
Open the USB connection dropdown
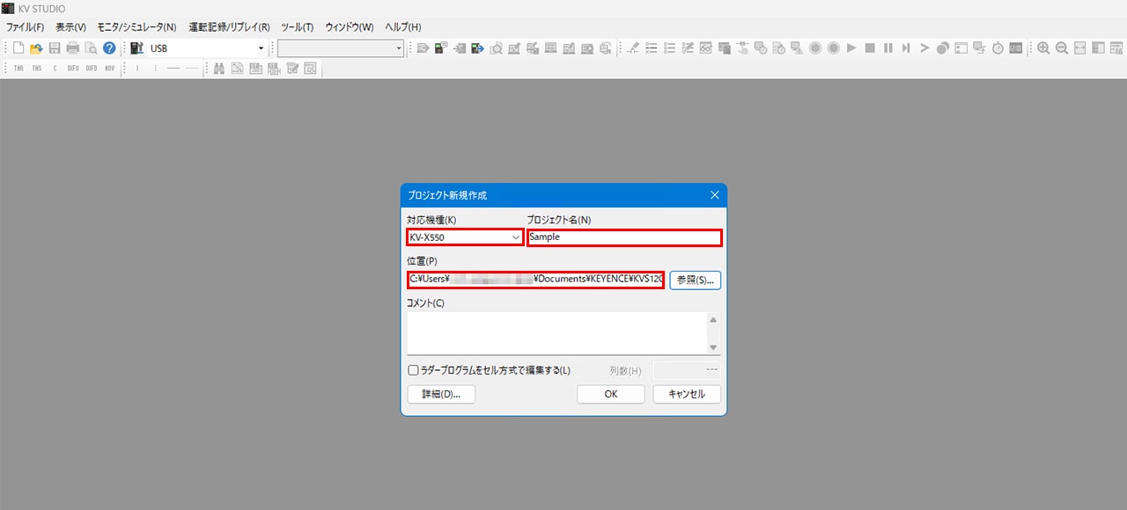click(261, 48)
